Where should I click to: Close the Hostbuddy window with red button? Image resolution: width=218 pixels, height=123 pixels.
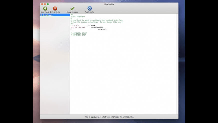[42, 4]
